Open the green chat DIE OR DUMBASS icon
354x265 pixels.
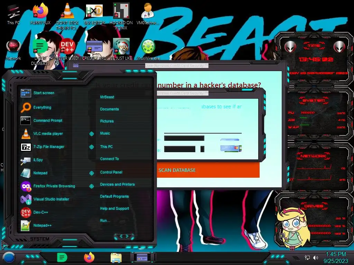(x=40, y=52)
